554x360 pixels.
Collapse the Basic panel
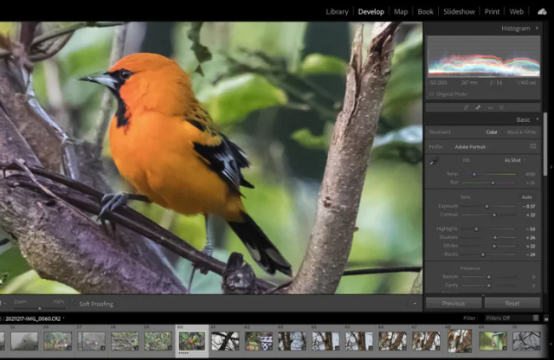(537, 119)
